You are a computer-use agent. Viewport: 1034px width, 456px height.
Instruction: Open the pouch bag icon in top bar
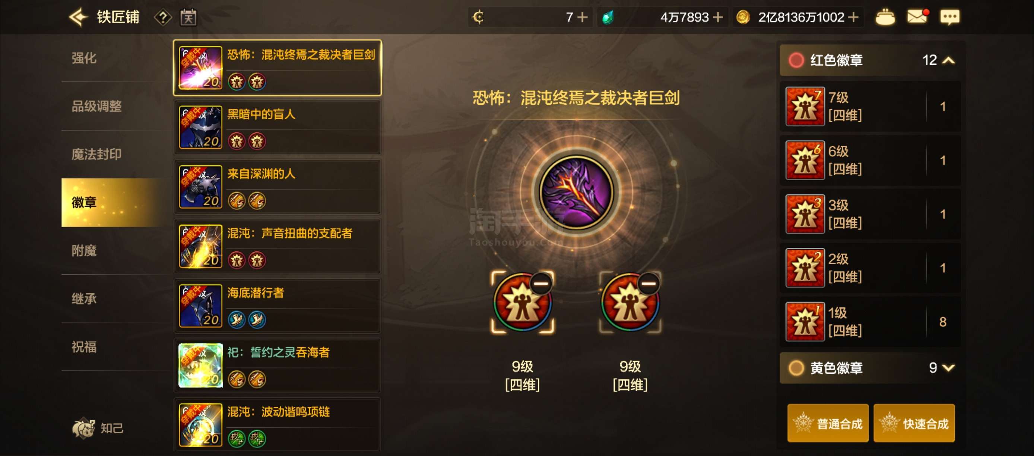885,17
